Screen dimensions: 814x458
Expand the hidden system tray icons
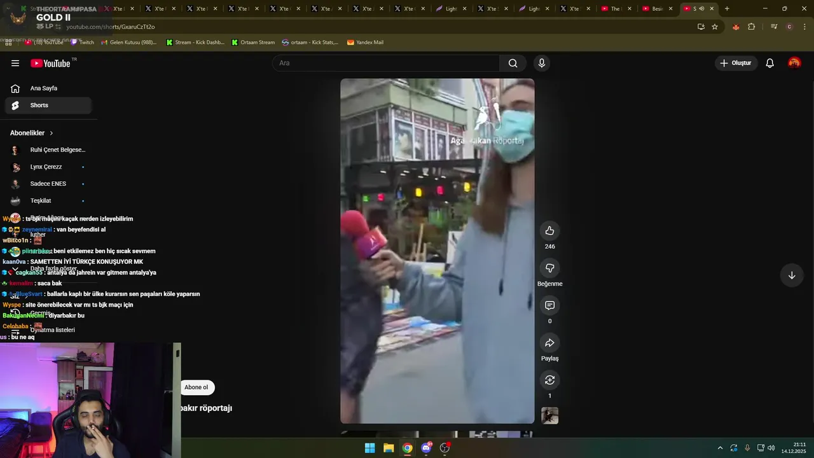click(x=720, y=448)
